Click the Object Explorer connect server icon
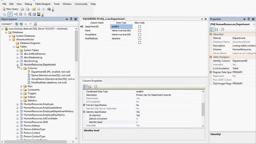Viewport: 256px width, 144px height. coord(16,24)
